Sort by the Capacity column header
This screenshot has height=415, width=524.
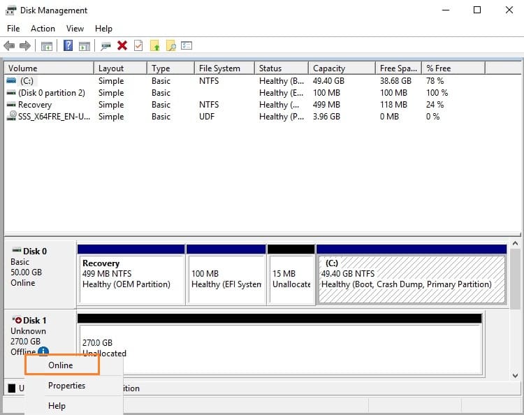329,68
